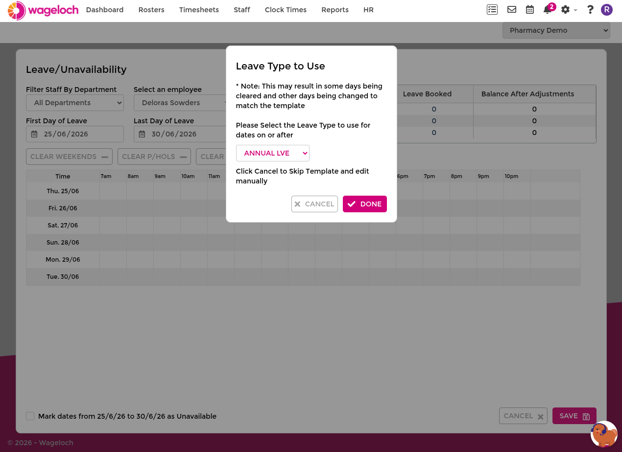622x452 pixels.
Task: Open the support chat mascot icon
Action: point(604,434)
